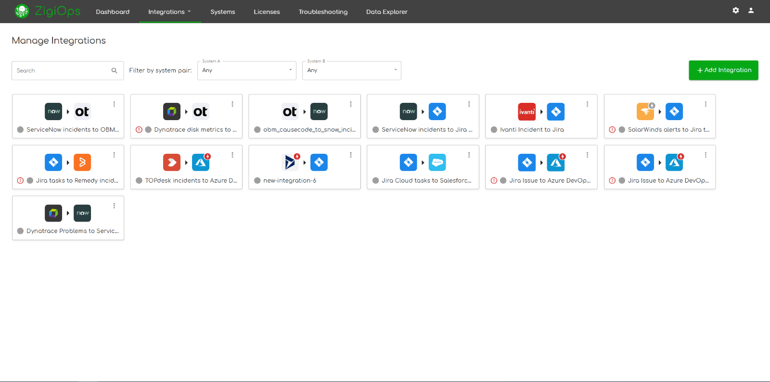Toggle status circle of Dynatrace Problems to ServiceNow
Screen dimensions: 770x382
20,231
